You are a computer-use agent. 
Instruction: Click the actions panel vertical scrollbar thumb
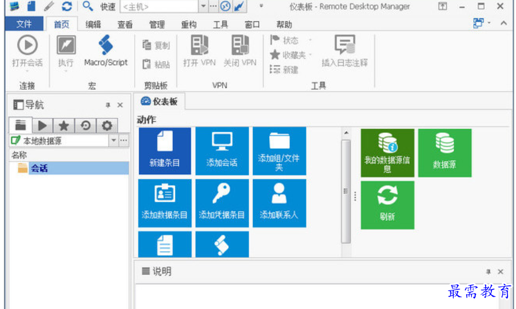click(346, 191)
